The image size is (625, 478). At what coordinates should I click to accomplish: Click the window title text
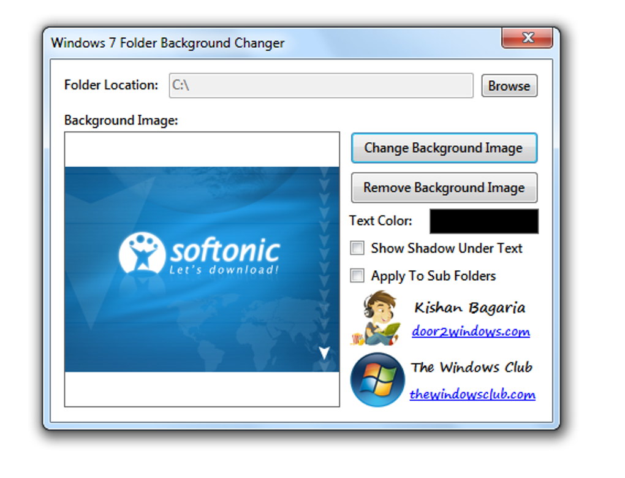[168, 43]
